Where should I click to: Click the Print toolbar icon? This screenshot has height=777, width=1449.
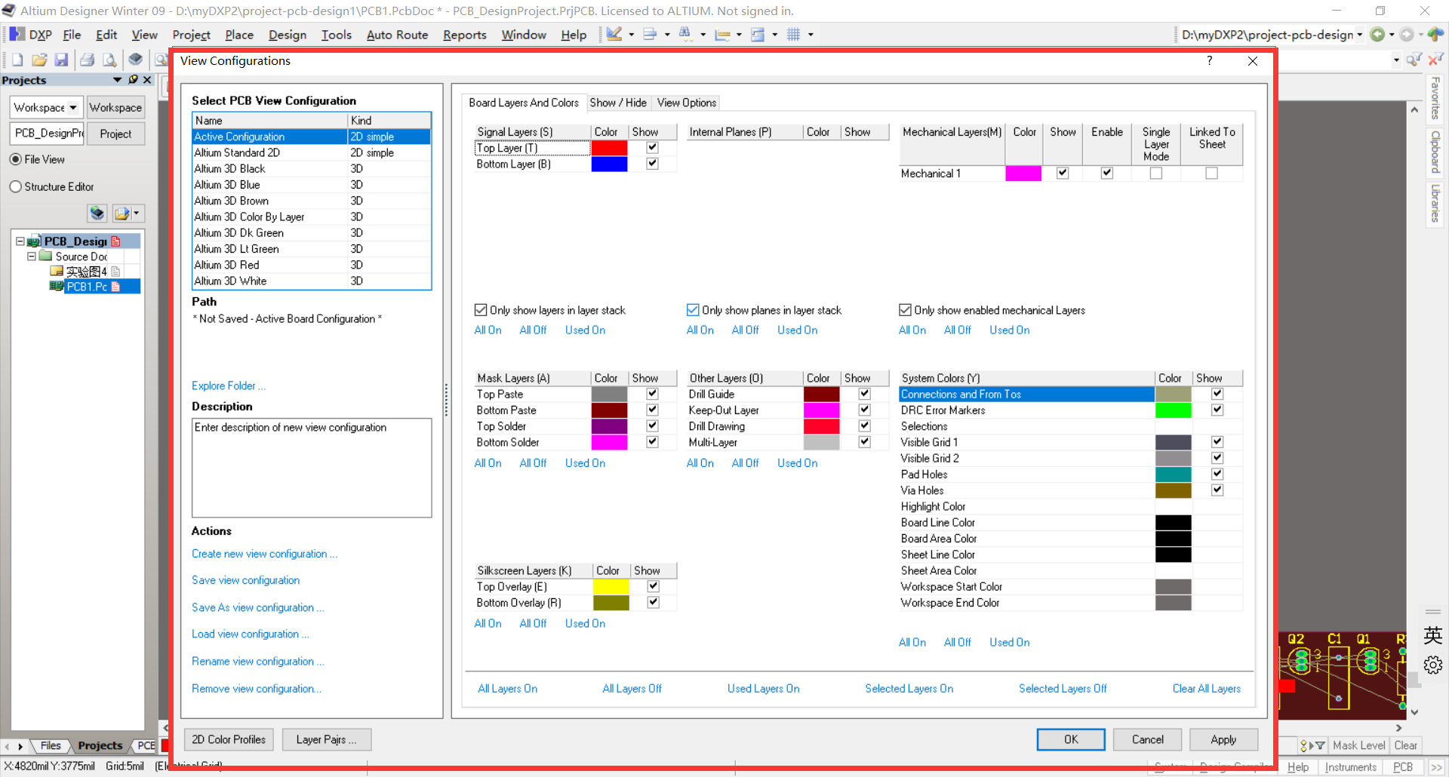[x=88, y=60]
